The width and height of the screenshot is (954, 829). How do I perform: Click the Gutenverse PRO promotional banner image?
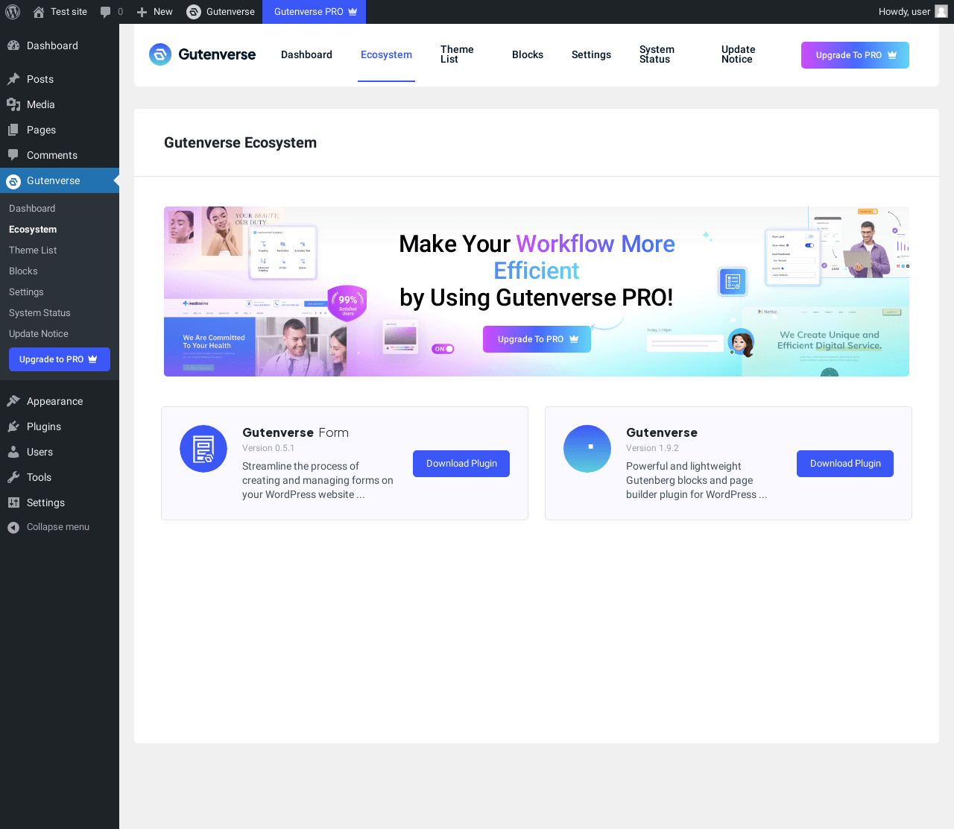click(x=537, y=291)
